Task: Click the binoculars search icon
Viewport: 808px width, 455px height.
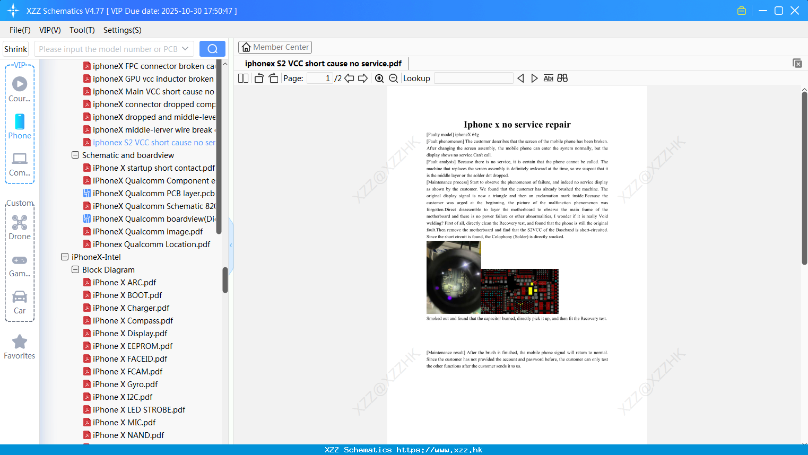Action: tap(562, 78)
